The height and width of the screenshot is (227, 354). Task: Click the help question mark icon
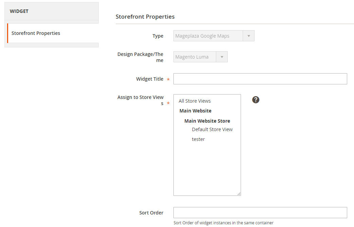(x=256, y=100)
